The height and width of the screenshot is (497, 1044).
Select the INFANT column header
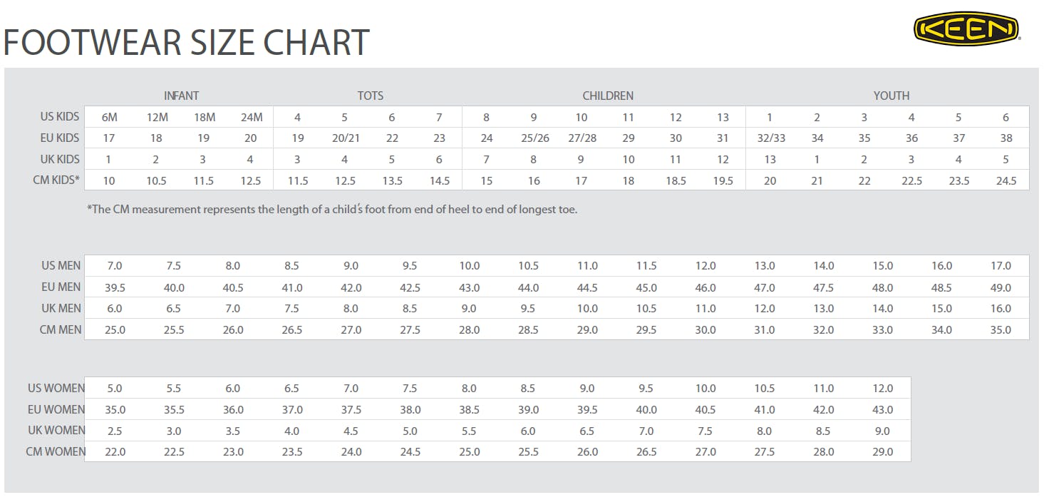[x=181, y=96]
